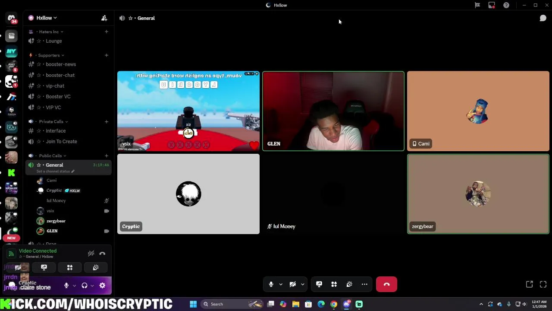Screen dimensions: 552x311
Task: Toggle noise suppression in Video Connected panel
Action: pos(91,254)
